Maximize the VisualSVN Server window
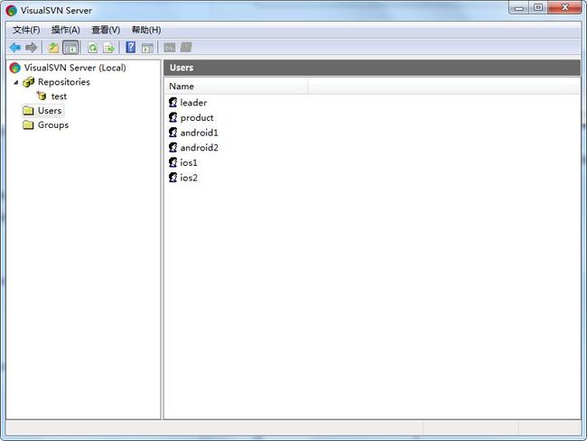 pos(538,7)
